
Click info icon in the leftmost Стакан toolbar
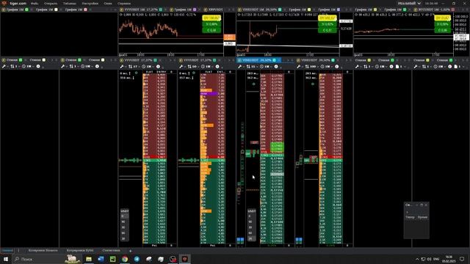38,67
